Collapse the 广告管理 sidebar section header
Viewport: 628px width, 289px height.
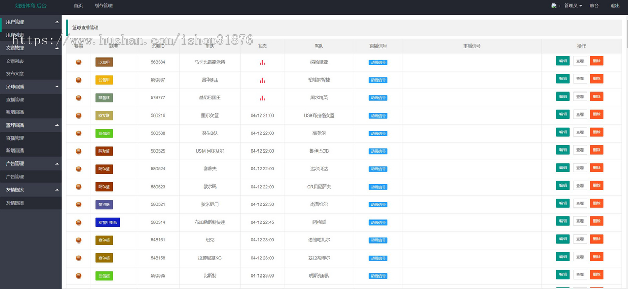[31, 164]
